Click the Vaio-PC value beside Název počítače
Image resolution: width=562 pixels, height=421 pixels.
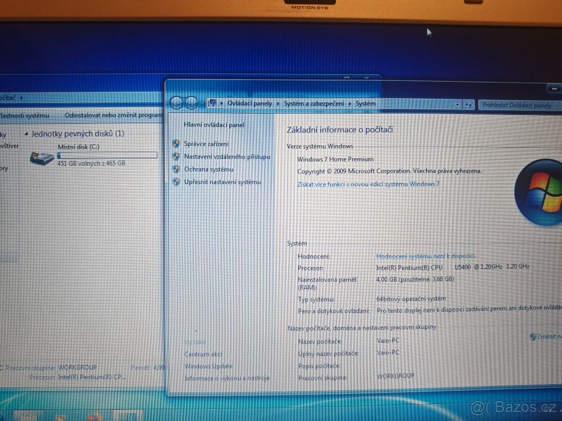click(x=388, y=341)
